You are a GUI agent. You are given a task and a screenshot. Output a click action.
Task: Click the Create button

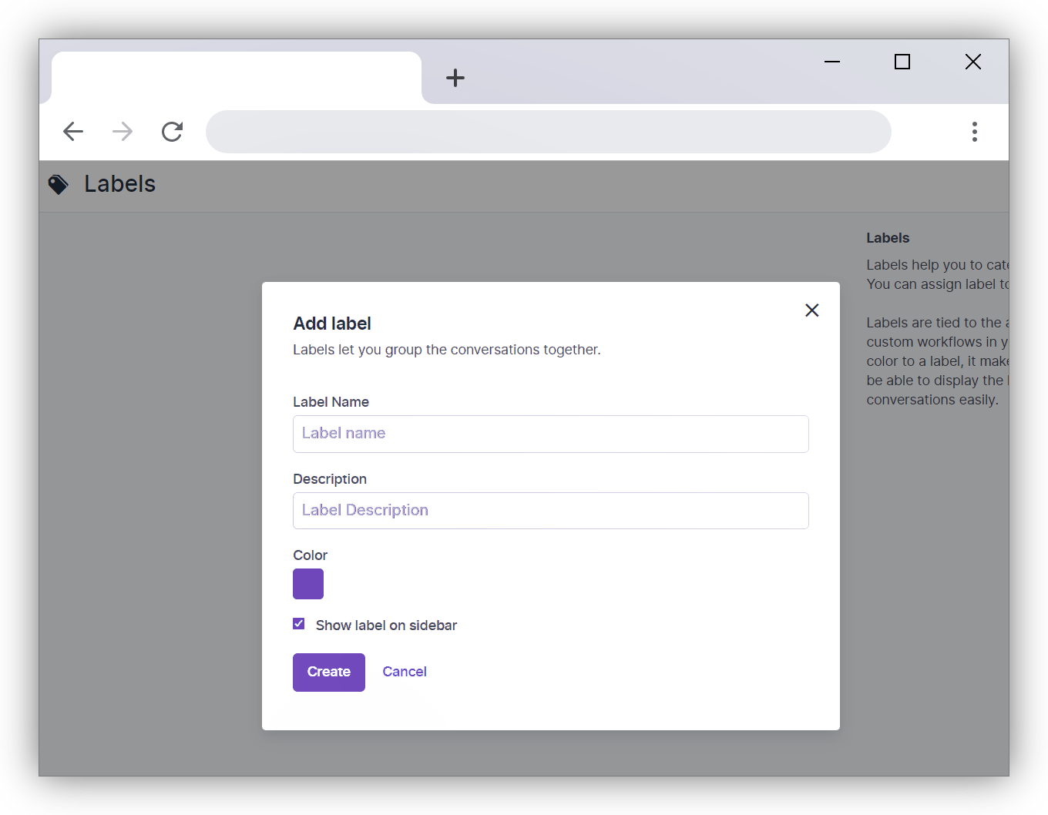(329, 672)
